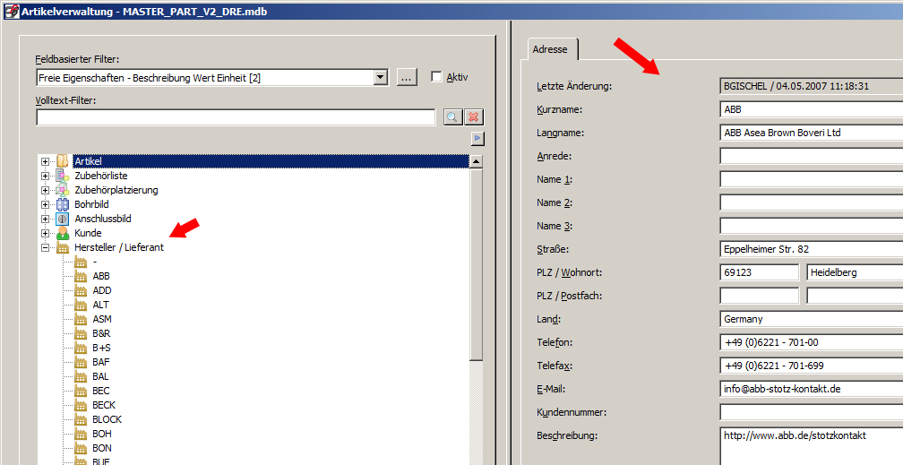Click the Telefax number field
This screenshot has width=903, height=465.
tap(811, 366)
